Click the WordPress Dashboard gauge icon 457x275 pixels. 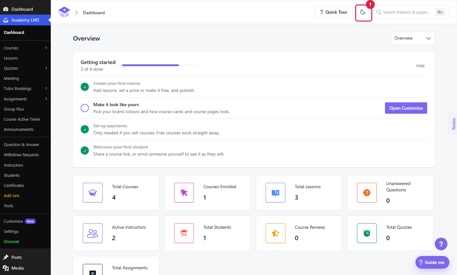click(6, 9)
